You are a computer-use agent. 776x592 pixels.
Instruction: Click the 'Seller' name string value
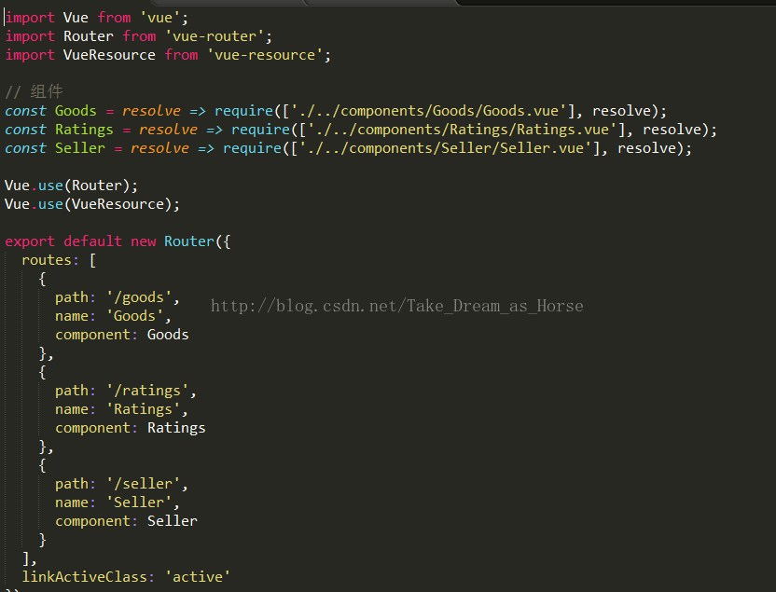139,503
